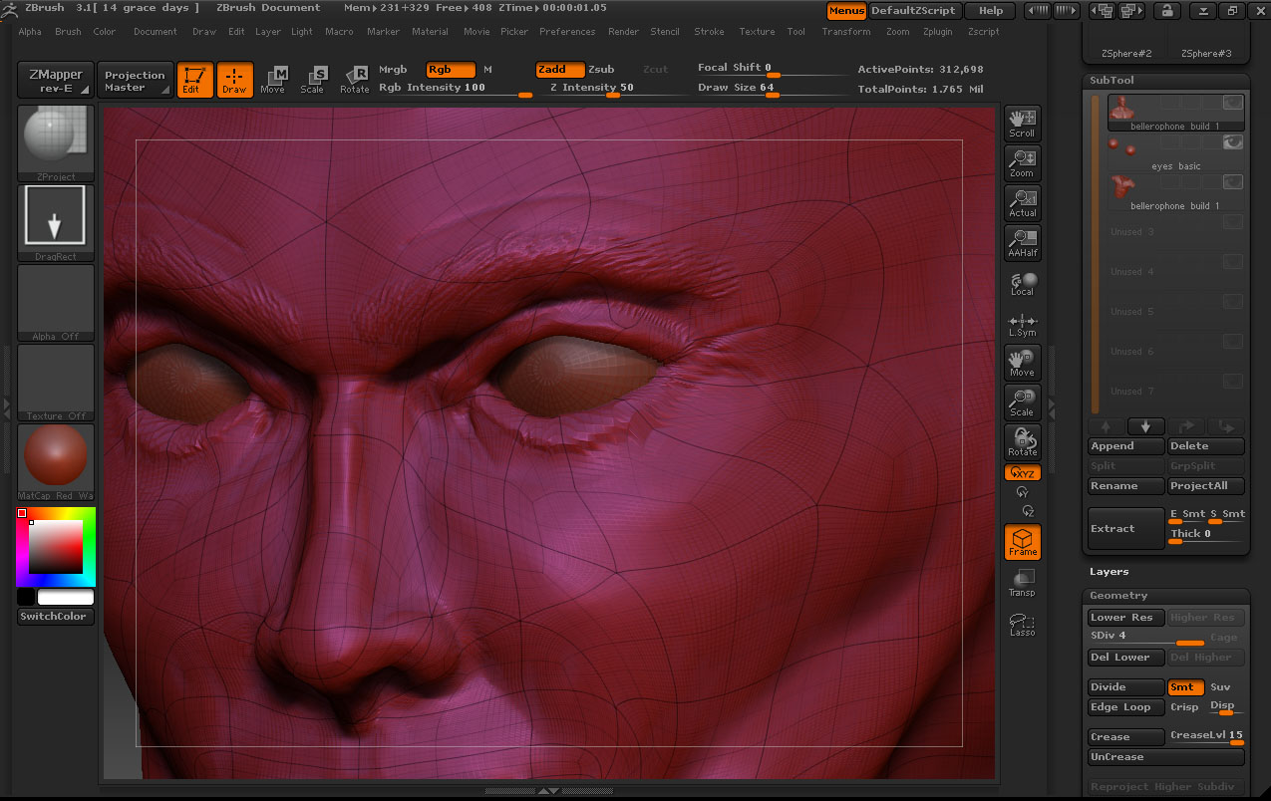Toggle L.Sym local symmetry
The height and width of the screenshot is (801, 1271).
point(1022,325)
